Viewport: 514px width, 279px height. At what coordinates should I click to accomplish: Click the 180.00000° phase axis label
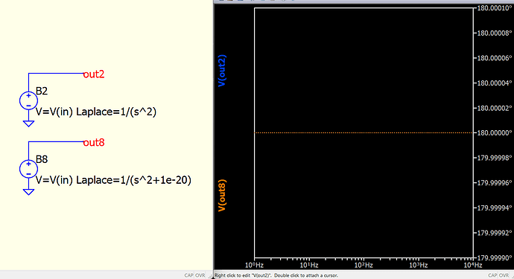point(494,132)
